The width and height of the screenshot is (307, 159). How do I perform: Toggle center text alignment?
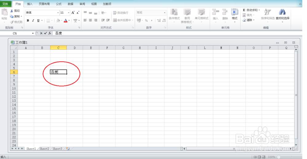(90, 20)
